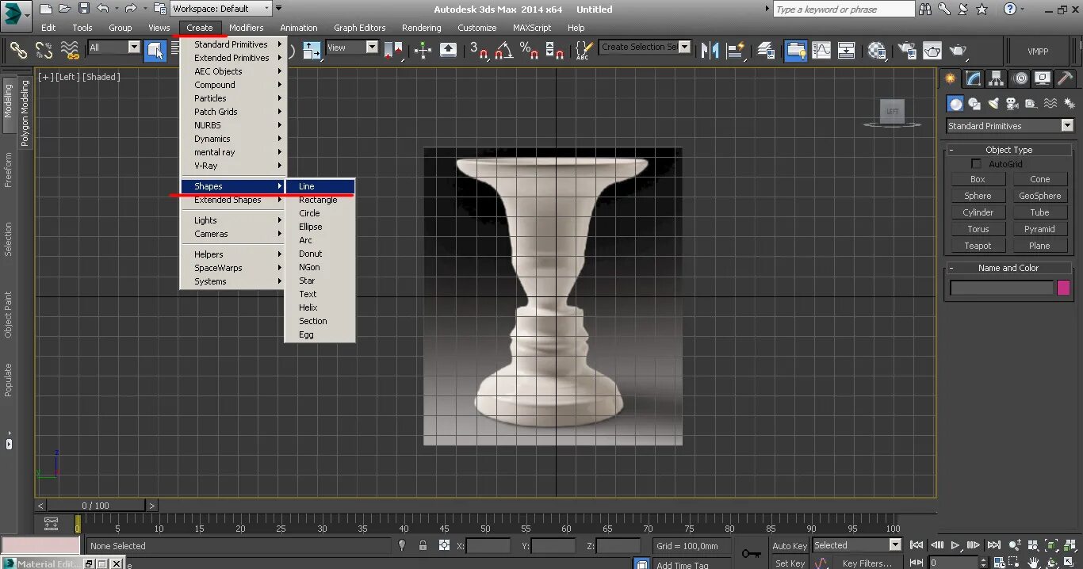This screenshot has height=569, width=1083.
Task: Open the Modifiers menu
Action: pos(246,28)
